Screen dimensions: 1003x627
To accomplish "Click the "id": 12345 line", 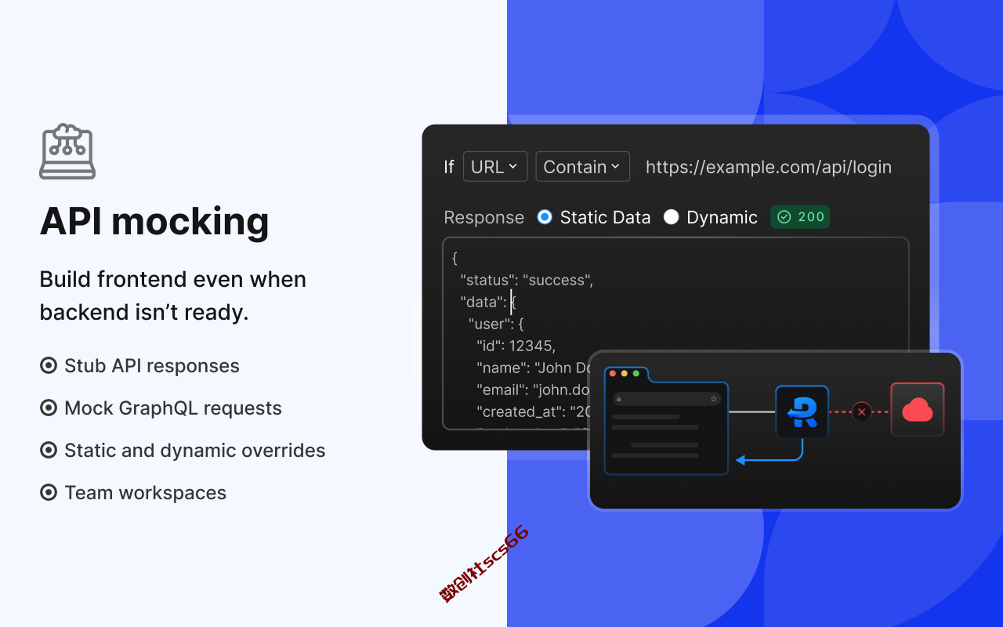I will [516, 346].
